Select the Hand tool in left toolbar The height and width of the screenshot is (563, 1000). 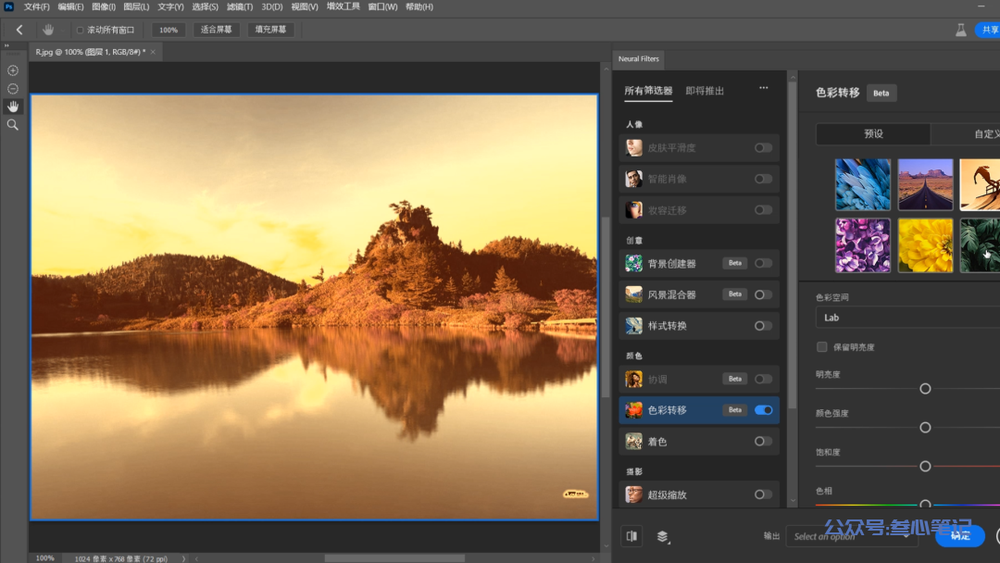pos(13,106)
